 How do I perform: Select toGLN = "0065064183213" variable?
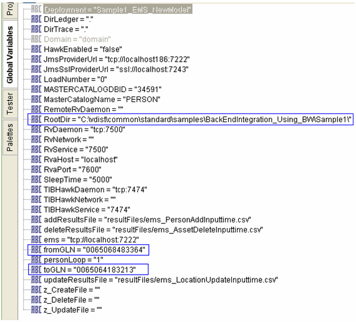tap(90, 270)
